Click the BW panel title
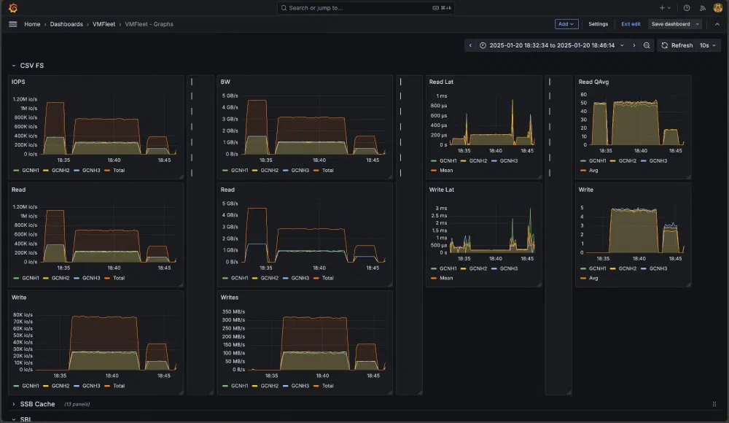 [x=225, y=82]
